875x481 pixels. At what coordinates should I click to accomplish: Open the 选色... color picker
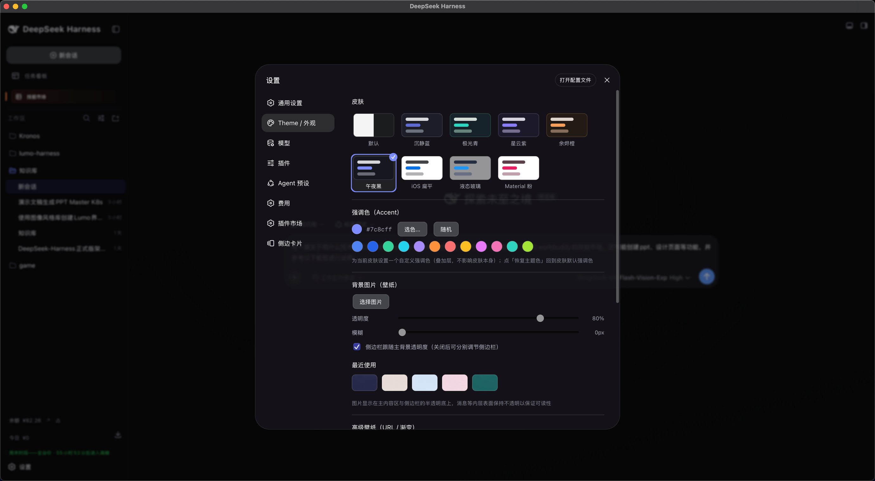(412, 229)
